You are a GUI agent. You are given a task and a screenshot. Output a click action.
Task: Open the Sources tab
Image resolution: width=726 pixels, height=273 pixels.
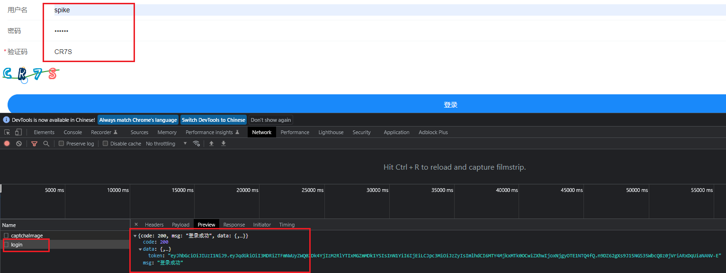[x=140, y=132]
